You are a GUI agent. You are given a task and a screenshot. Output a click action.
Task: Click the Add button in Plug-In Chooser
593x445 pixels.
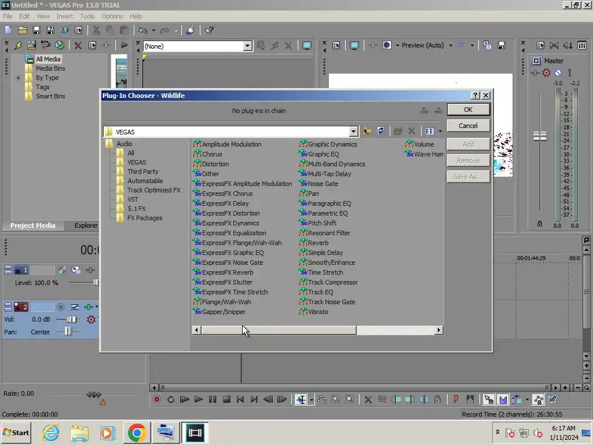(468, 144)
